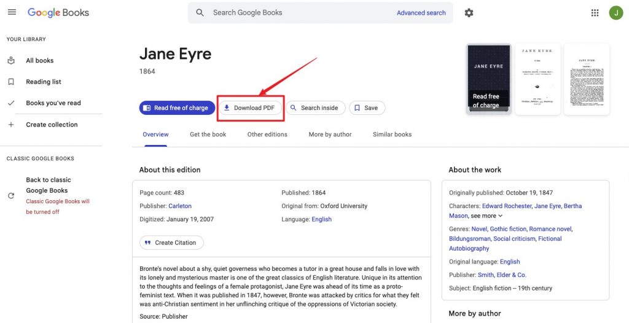This screenshot has height=323, width=629.
Task: Open the Jane Eyre cover thumbnail
Action: [x=488, y=79]
